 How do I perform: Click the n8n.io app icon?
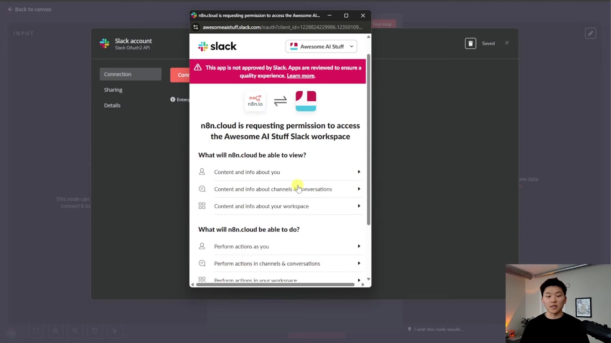tap(255, 101)
